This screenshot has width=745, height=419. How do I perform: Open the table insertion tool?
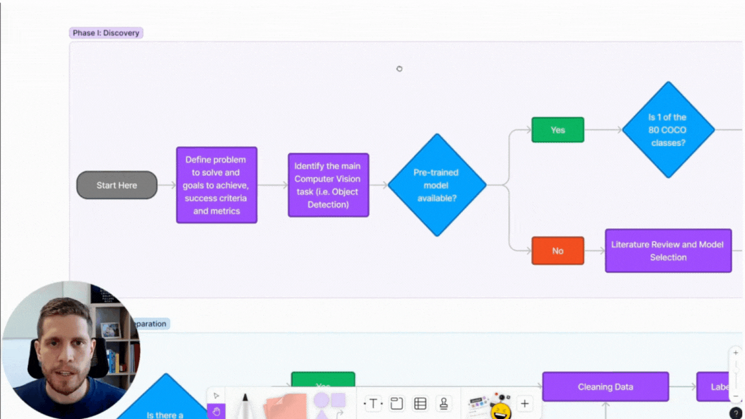coord(420,403)
